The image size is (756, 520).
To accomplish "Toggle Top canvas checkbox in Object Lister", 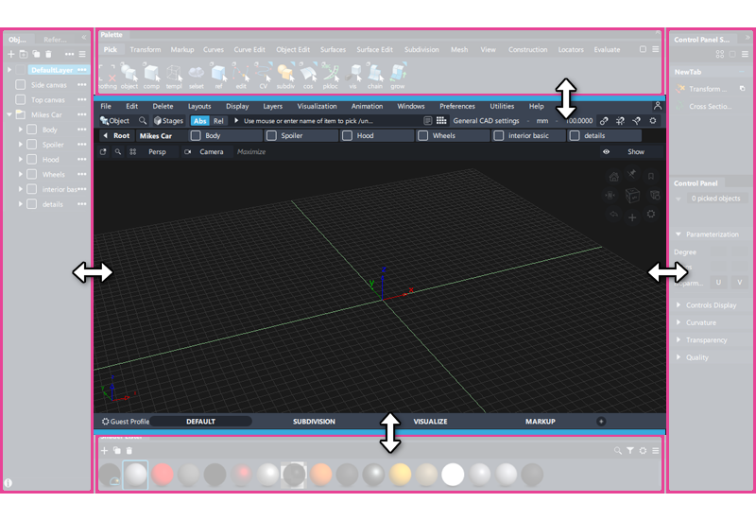I will point(20,100).
